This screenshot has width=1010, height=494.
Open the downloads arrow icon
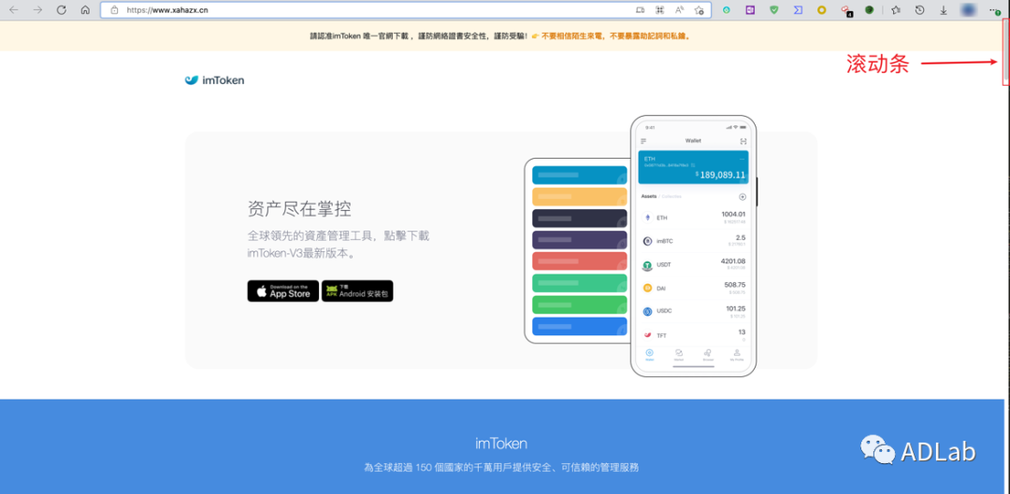pos(944,10)
